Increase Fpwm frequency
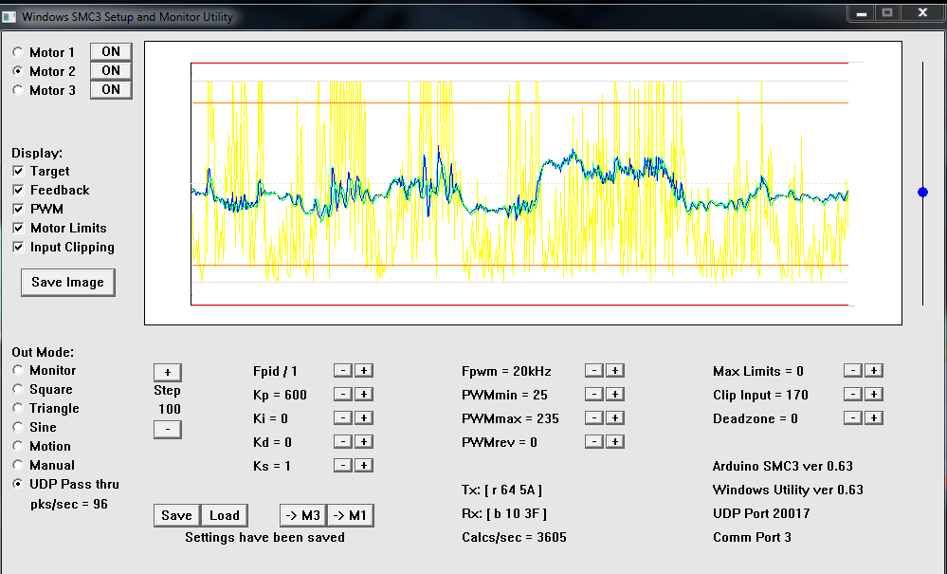The height and width of the screenshot is (574, 947). 615,371
